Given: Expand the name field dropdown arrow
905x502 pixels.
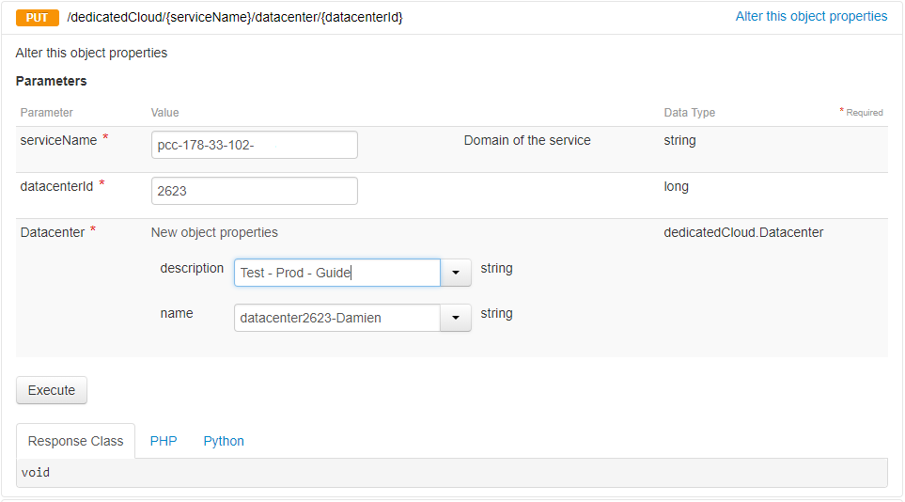Looking at the screenshot, I should 456,318.
